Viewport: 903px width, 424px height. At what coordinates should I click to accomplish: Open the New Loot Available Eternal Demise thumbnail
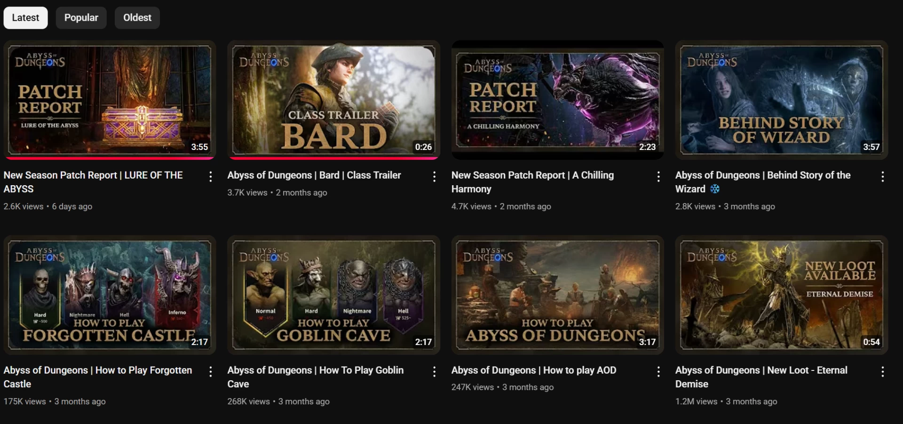[781, 295]
